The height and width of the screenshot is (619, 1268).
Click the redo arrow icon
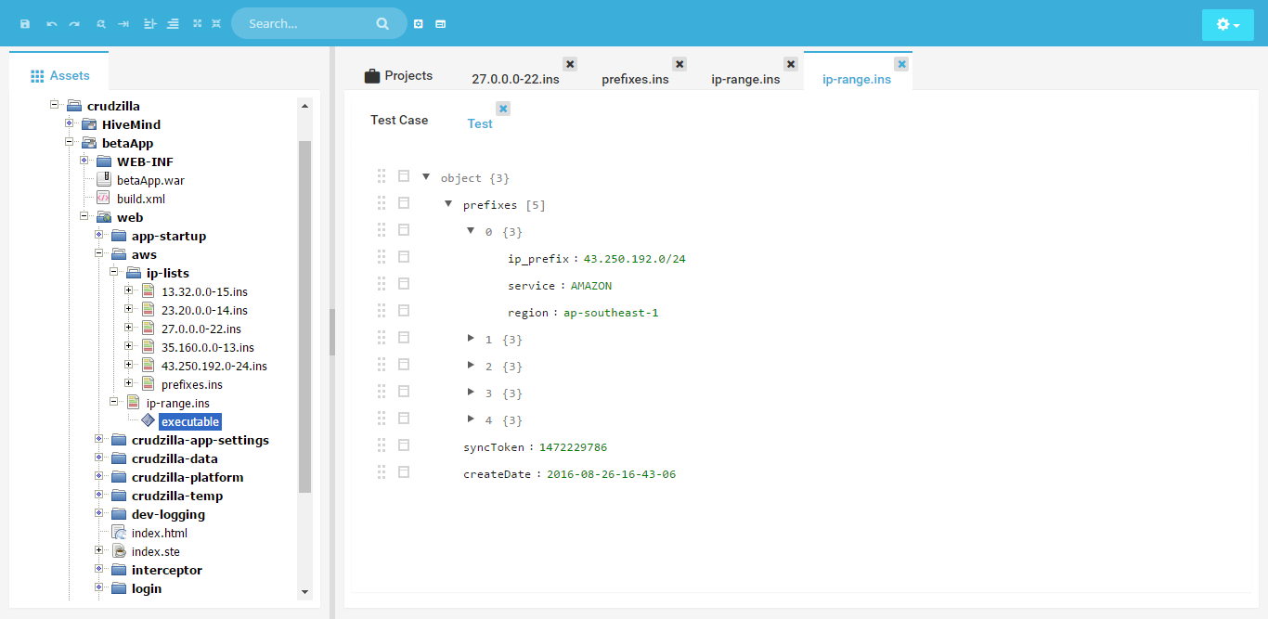(x=74, y=24)
